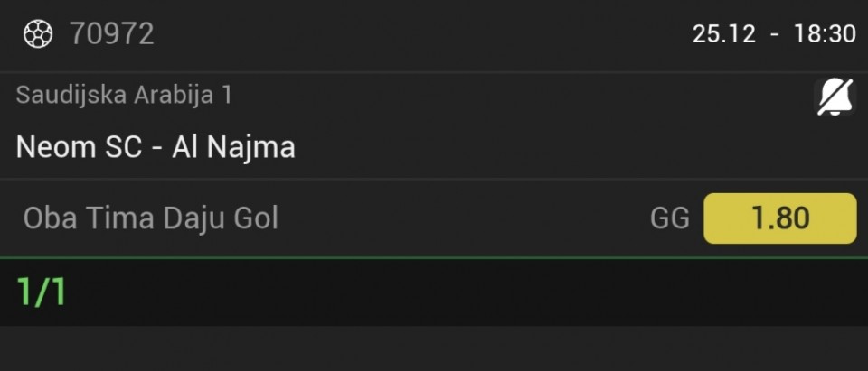Click the soccer ball sport icon
The width and height of the screenshot is (868, 371).
coord(38,34)
